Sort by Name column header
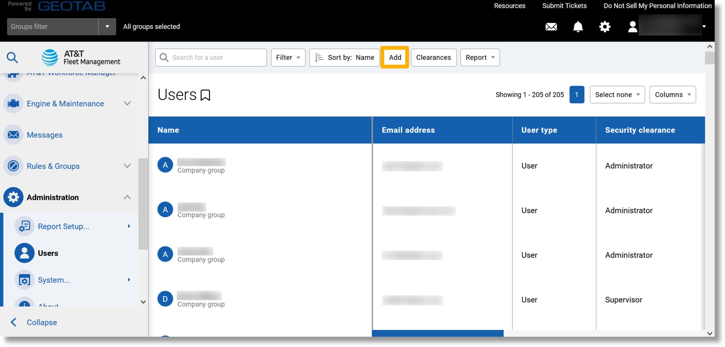Screen dimensions: 725x347 pyautogui.click(x=168, y=130)
